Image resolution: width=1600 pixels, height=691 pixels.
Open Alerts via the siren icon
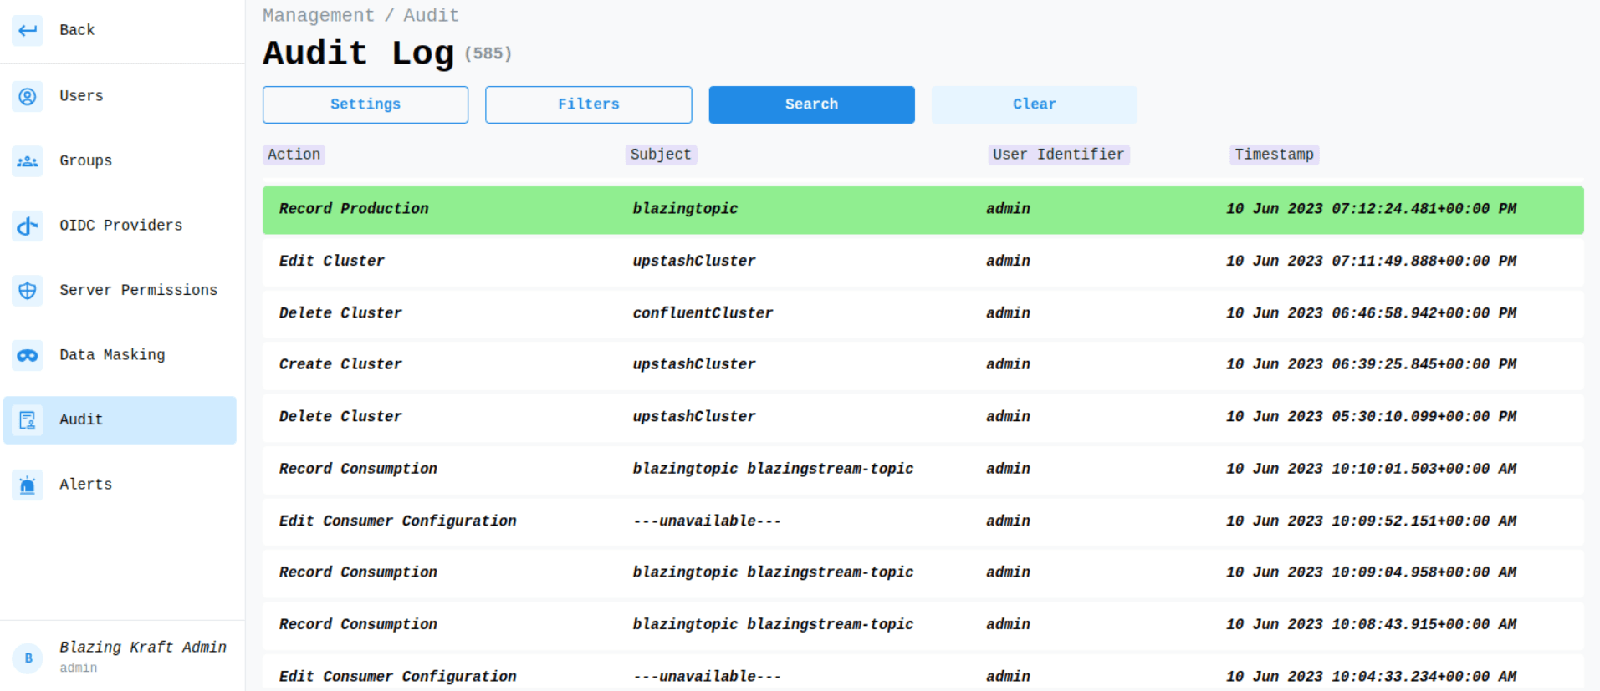pyautogui.click(x=28, y=485)
